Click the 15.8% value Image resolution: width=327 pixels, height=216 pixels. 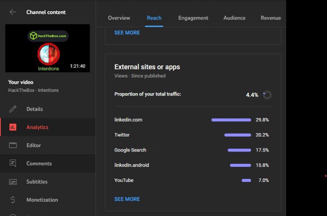tap(262, 165)
